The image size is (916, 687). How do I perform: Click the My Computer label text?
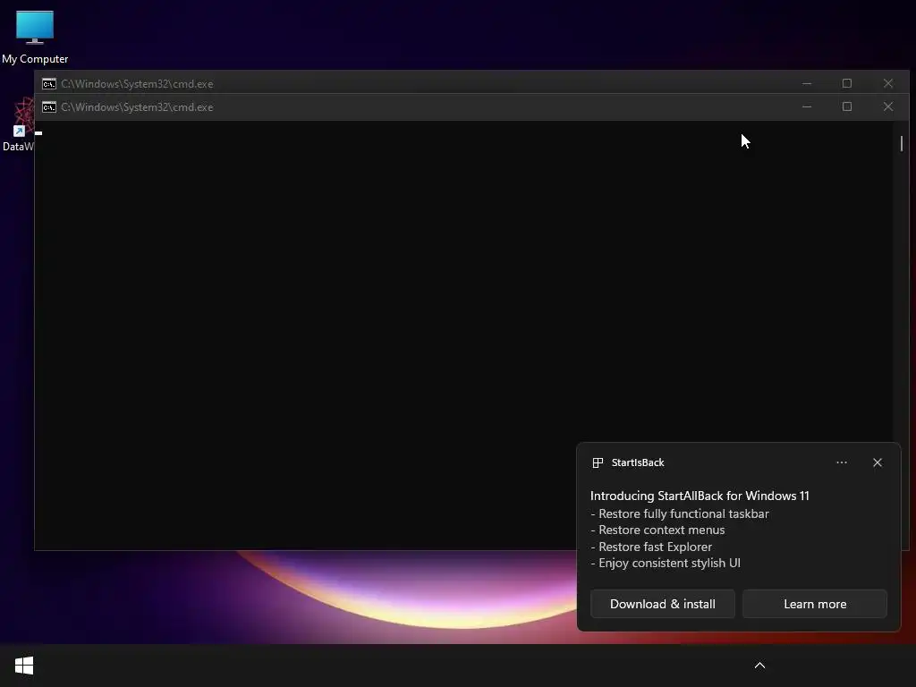(35, 59)
